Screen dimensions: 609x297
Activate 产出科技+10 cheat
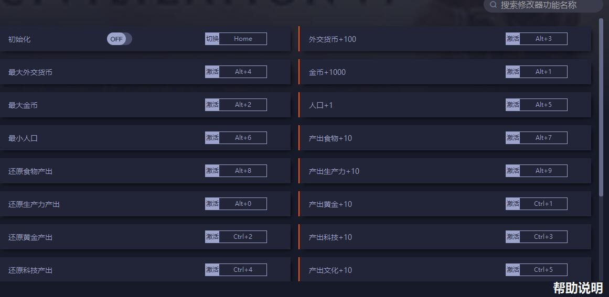512,237
